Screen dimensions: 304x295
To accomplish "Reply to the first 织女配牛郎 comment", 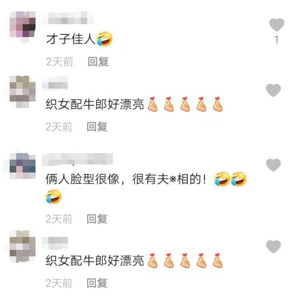I will coord(97,127).
